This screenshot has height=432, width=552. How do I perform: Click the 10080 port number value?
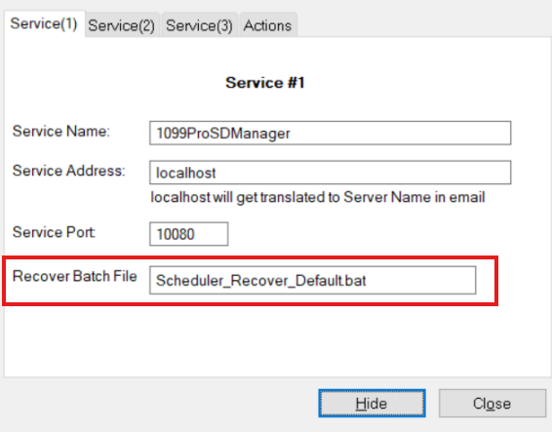click(x=176, y=234)
